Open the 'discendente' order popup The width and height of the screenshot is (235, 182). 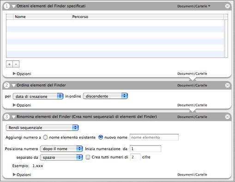click(x=105, y=96)
